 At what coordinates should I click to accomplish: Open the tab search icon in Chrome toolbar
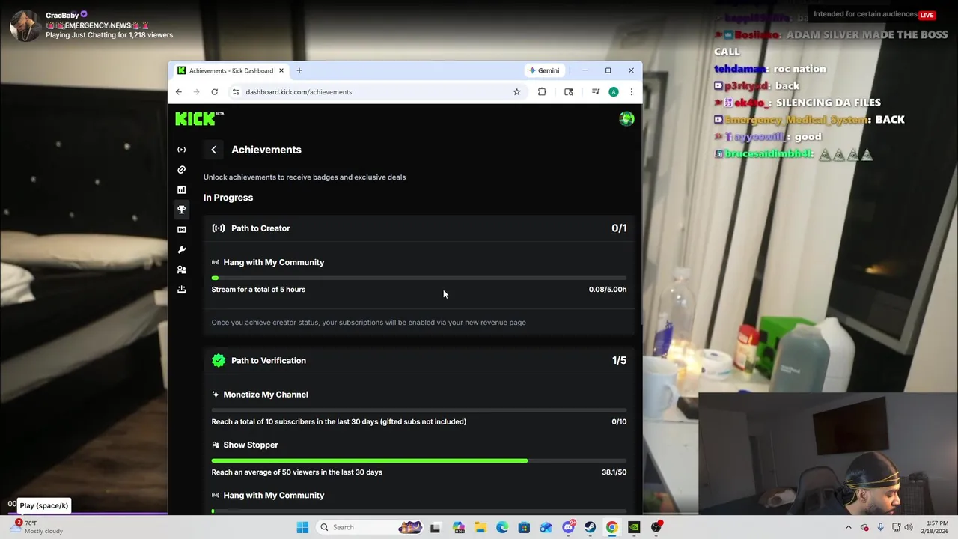[x=569, y=91]
